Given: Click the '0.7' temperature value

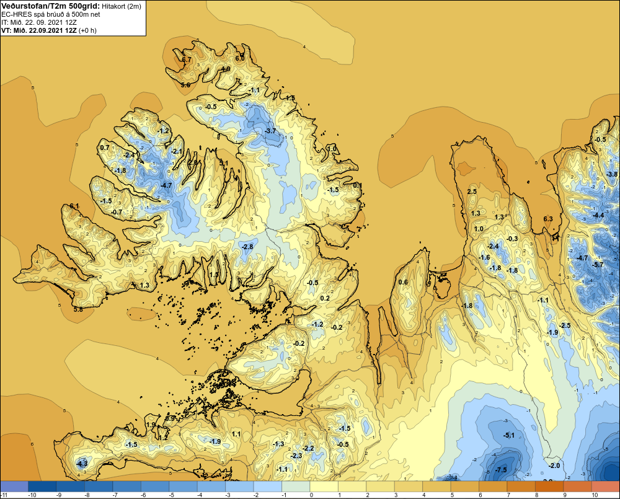Looking at the screenshot, I should 105,148.
